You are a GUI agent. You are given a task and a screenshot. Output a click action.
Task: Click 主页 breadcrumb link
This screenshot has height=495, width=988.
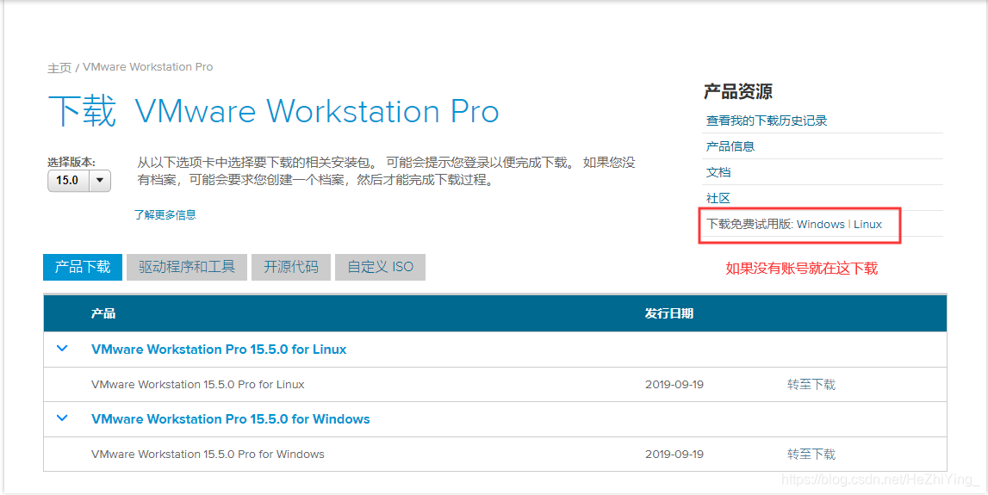tap(59, 67)
